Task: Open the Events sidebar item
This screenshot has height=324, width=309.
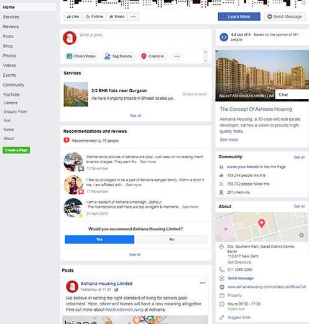Action: pos(9,75)
